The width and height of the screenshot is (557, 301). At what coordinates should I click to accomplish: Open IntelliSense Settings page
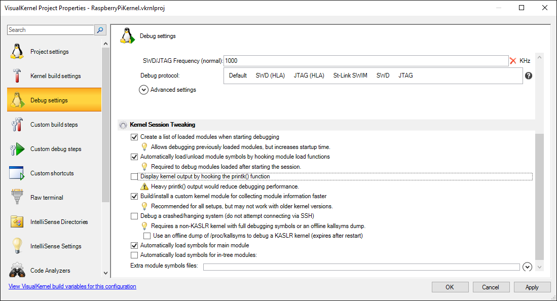54,246
